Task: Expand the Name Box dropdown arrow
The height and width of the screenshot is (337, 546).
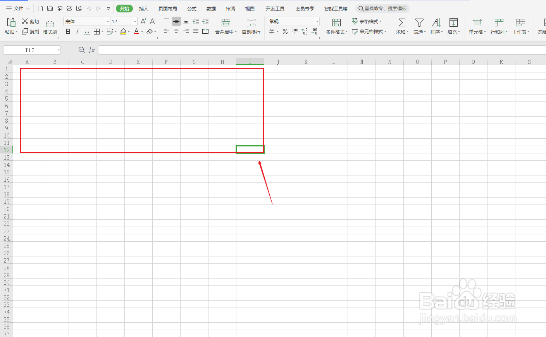Action: click(x=59, y=50)
